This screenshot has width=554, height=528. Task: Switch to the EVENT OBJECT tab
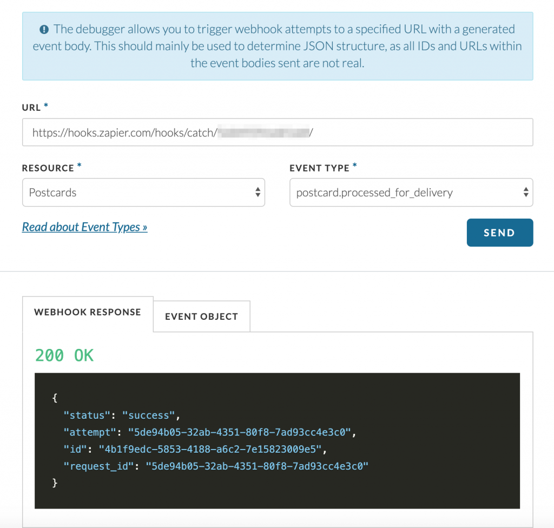[201, 316]
